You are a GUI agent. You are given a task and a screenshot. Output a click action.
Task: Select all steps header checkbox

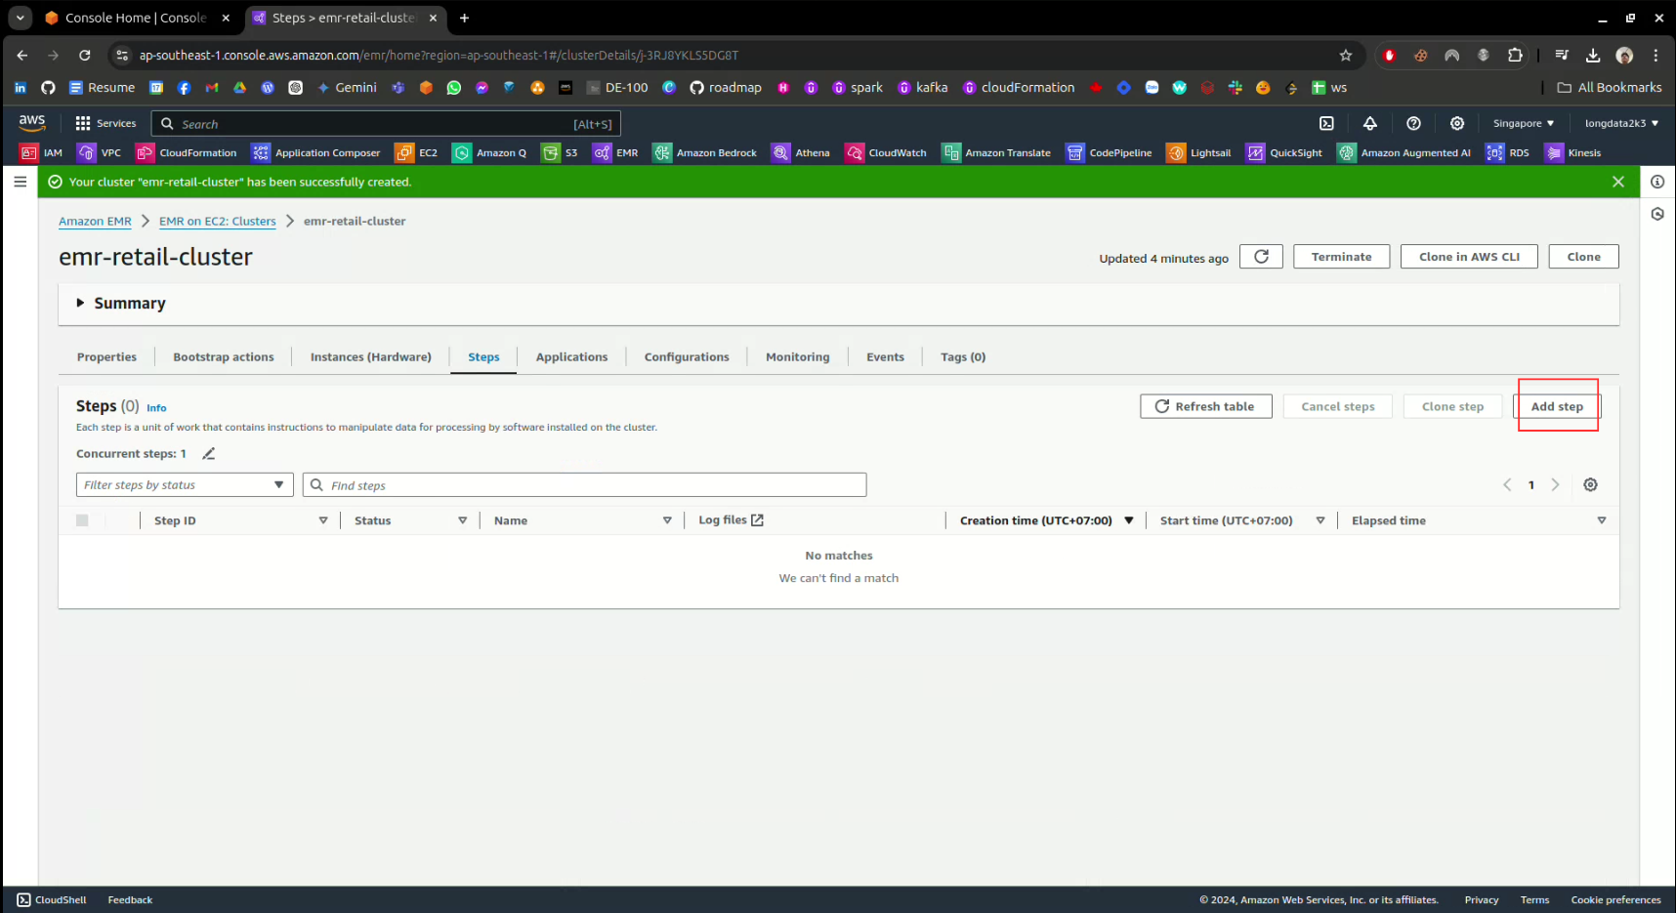pos(82,520)
